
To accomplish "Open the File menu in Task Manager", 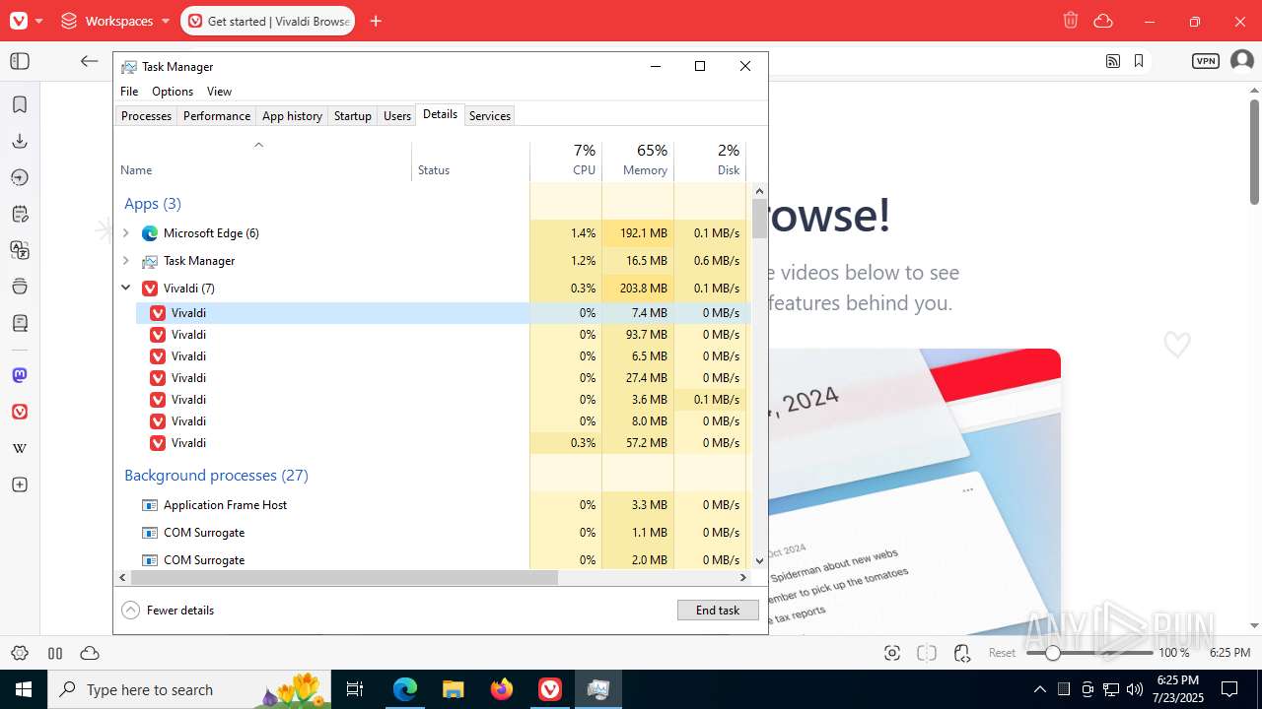I will (x=129, y=92).
